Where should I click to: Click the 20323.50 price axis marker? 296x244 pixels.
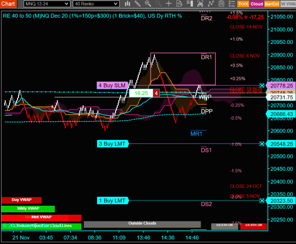pos(281,200)
